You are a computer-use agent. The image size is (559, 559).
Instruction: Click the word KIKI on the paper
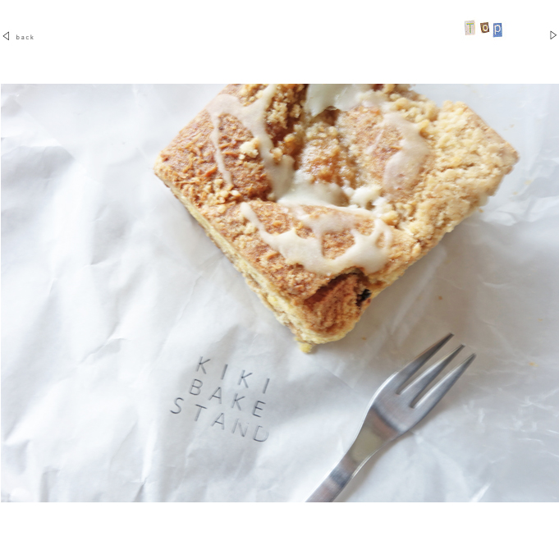pyautogui.click(x=234, y=375)
